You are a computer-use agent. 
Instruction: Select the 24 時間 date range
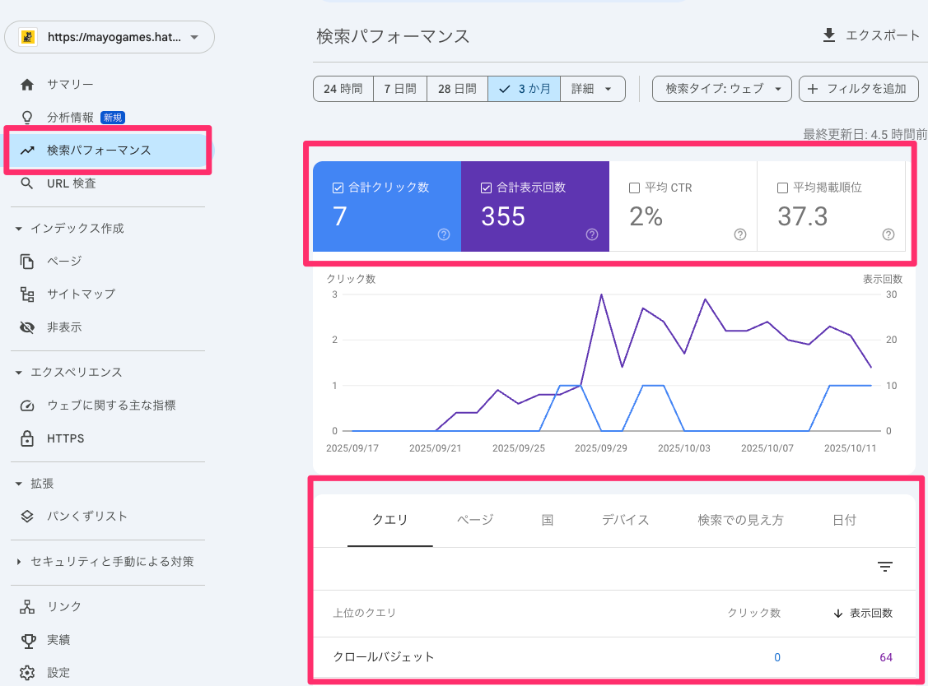pyautogui.click(x=343, y=89)
